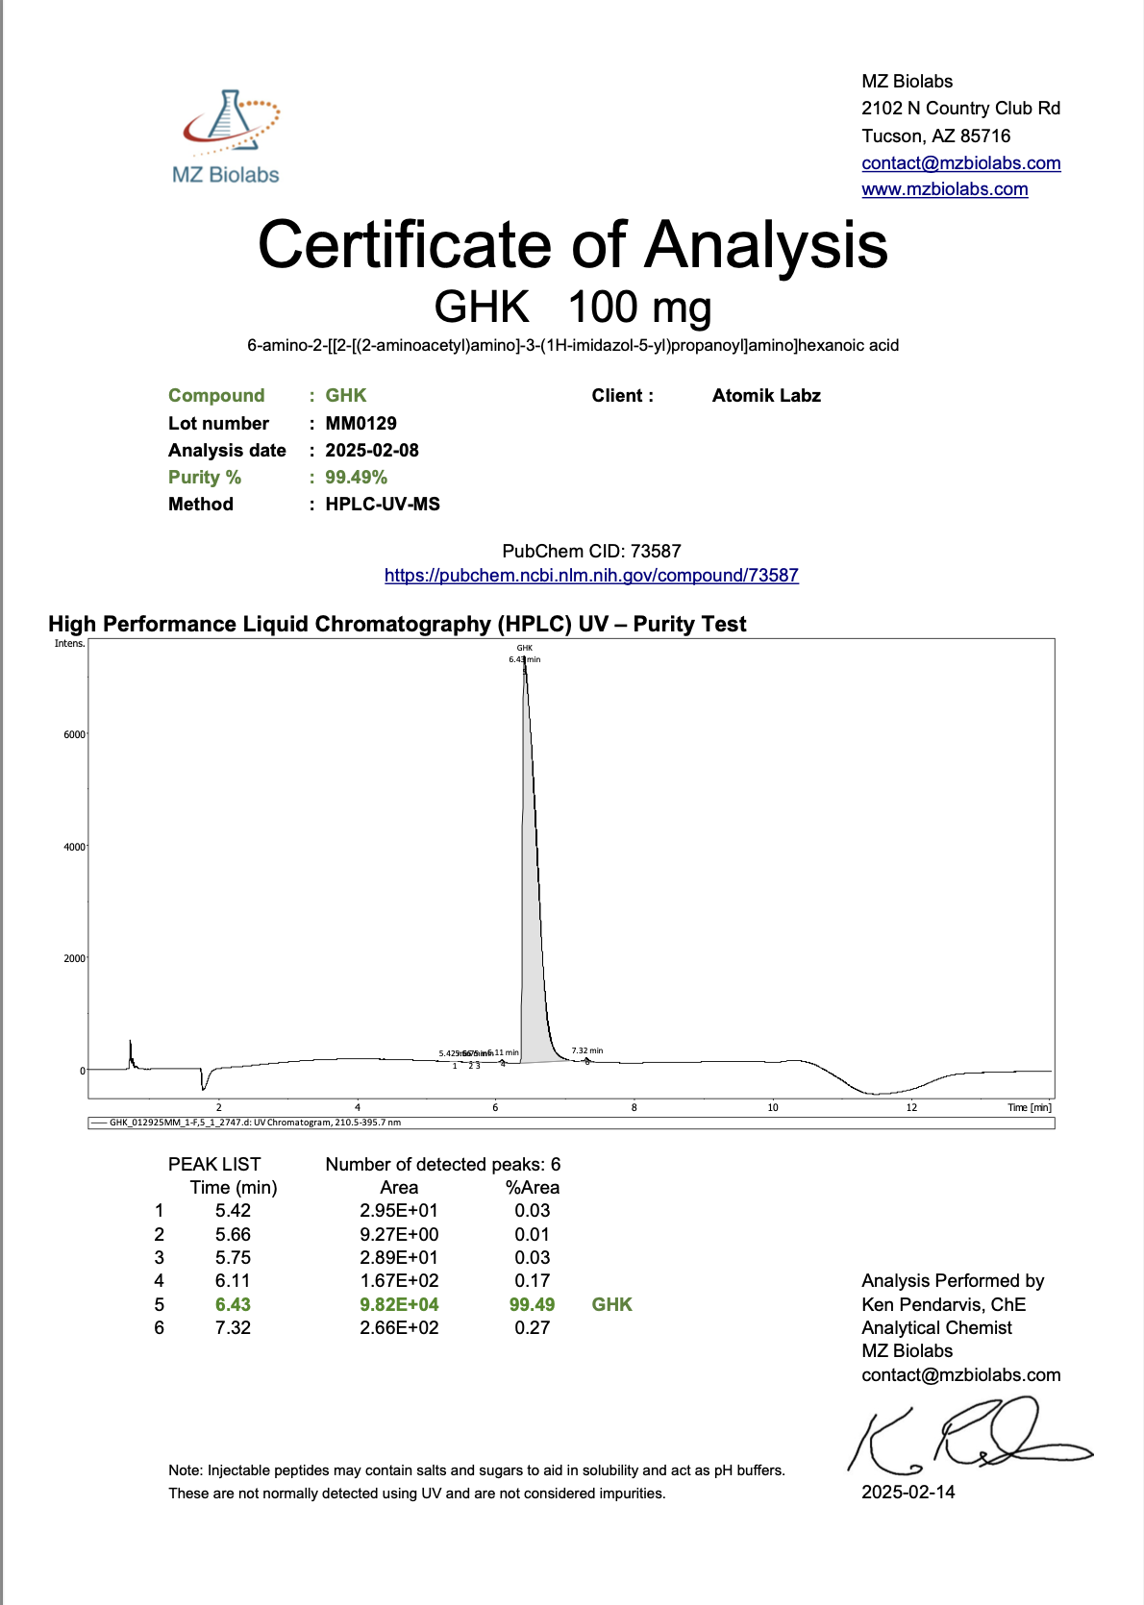The image size is (1144, 1605).
Task: Select "Tucson, AZ 85716" in the header
Action: tap(936, 136)
